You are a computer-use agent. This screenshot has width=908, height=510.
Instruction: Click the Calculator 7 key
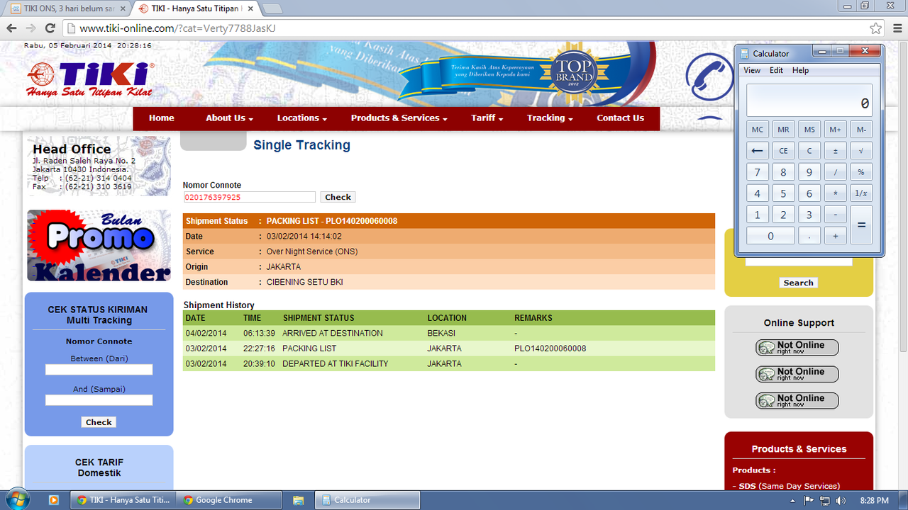pos(758,172)
